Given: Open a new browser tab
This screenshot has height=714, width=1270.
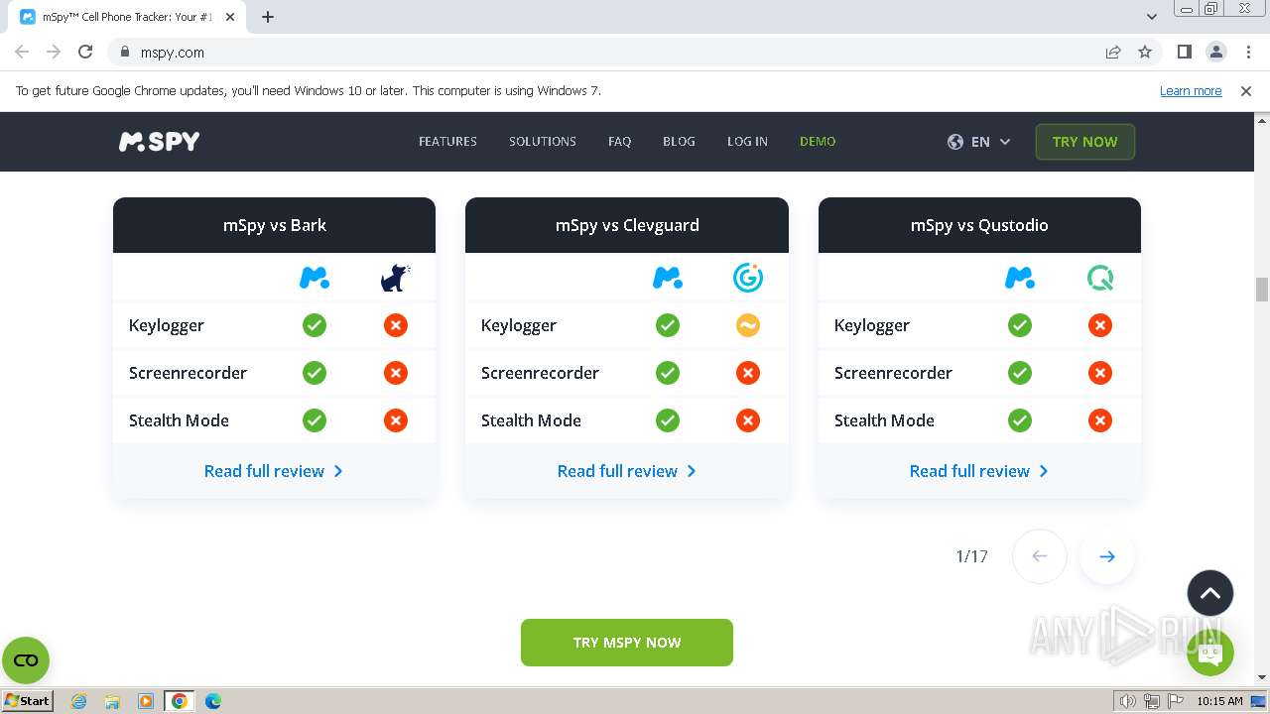Looking at the screenshot, I should click(x=268, y=17).
